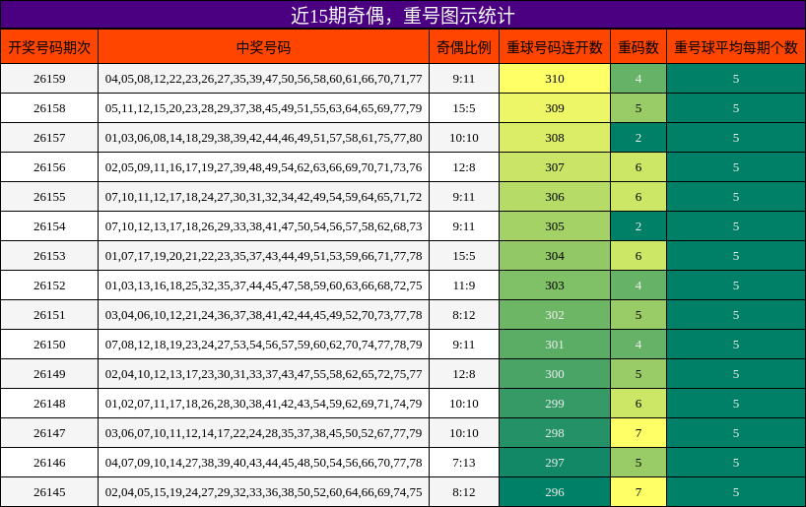Click the cell showing 301
806x507 pixels.
coord(555,345)
